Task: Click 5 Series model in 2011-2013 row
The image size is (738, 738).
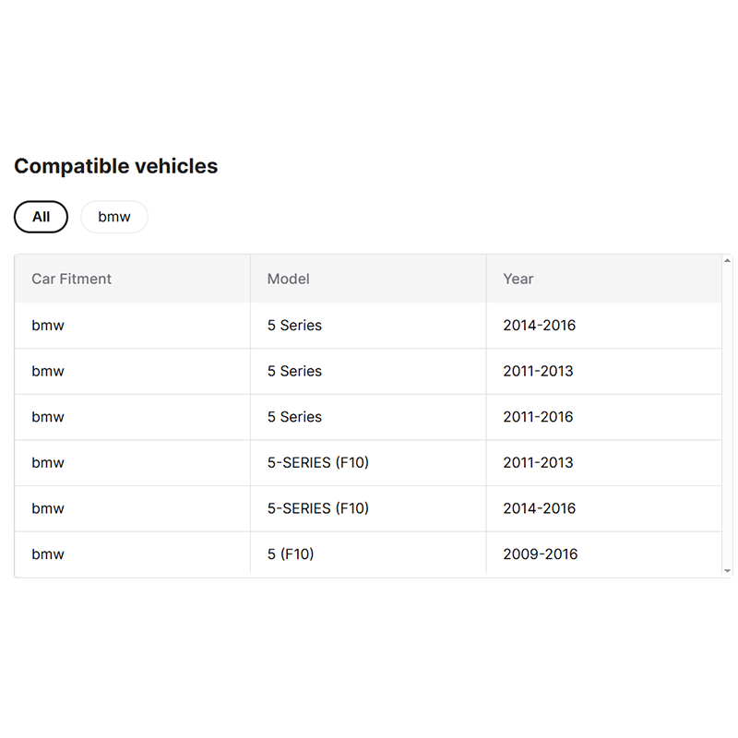Action: coord(294,371)
